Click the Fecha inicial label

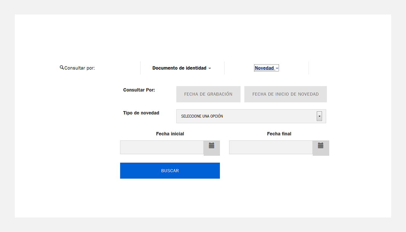click(170, 134)
